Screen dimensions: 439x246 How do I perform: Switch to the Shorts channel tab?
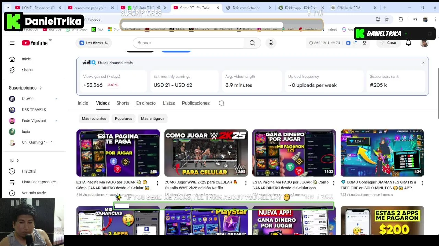pyautogui.click(x=123, y=103)
